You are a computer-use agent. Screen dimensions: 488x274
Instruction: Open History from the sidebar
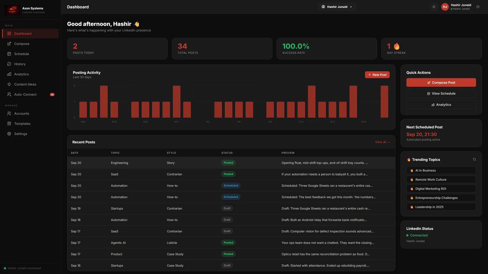(30, 64)
